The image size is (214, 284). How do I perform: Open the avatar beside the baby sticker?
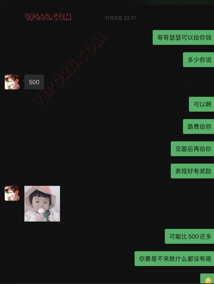12,193
